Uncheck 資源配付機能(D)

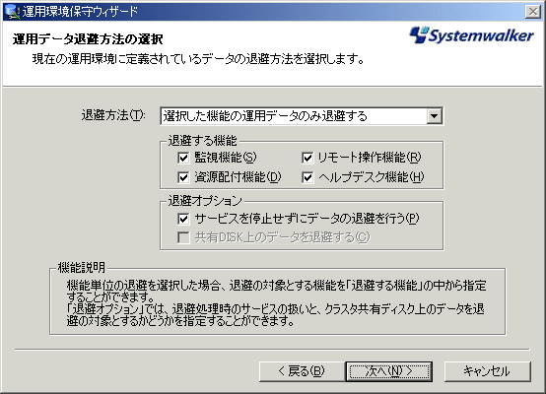pyautogui.click(x=183, y=177)
